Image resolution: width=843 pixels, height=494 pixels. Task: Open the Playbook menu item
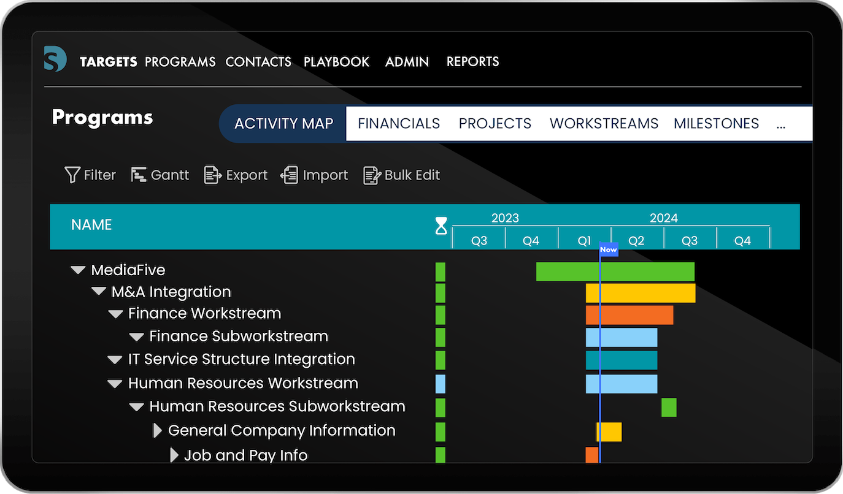pyautogui.click(x=336, y=62)
